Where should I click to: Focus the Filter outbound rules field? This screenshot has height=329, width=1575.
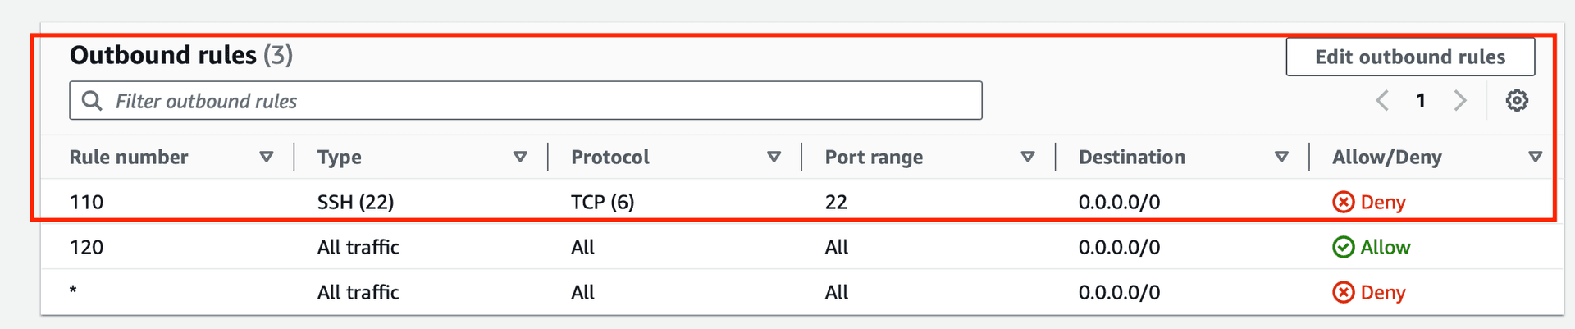pyautogui.click(x=541, y=101)
